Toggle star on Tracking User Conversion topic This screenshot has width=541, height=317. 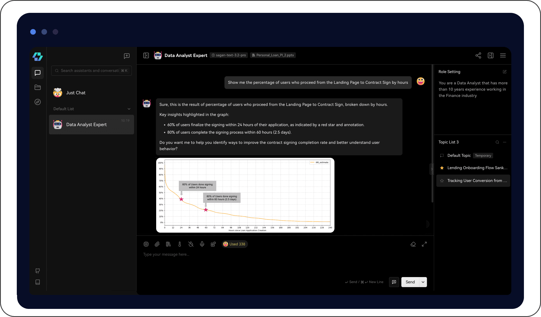(442, 180)
